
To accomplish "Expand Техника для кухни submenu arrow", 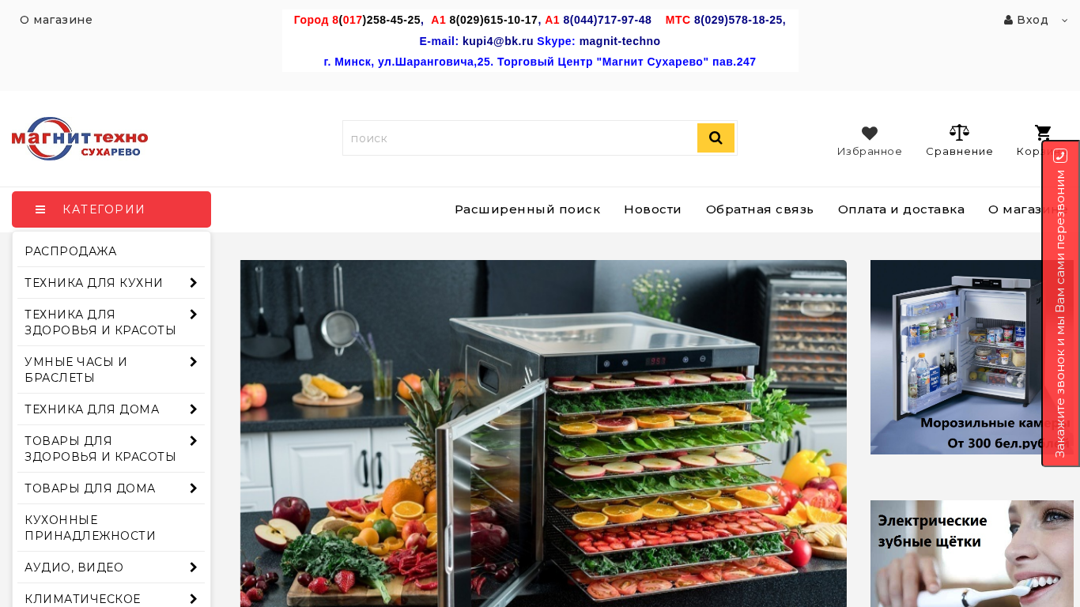I will (193, 283).
